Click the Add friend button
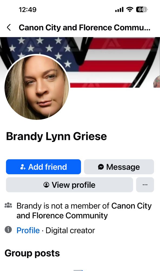The height and width of the screenshot is (271, 160). point(44,167)
